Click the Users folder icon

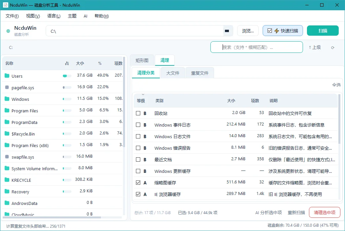click(x=7, y=76)
